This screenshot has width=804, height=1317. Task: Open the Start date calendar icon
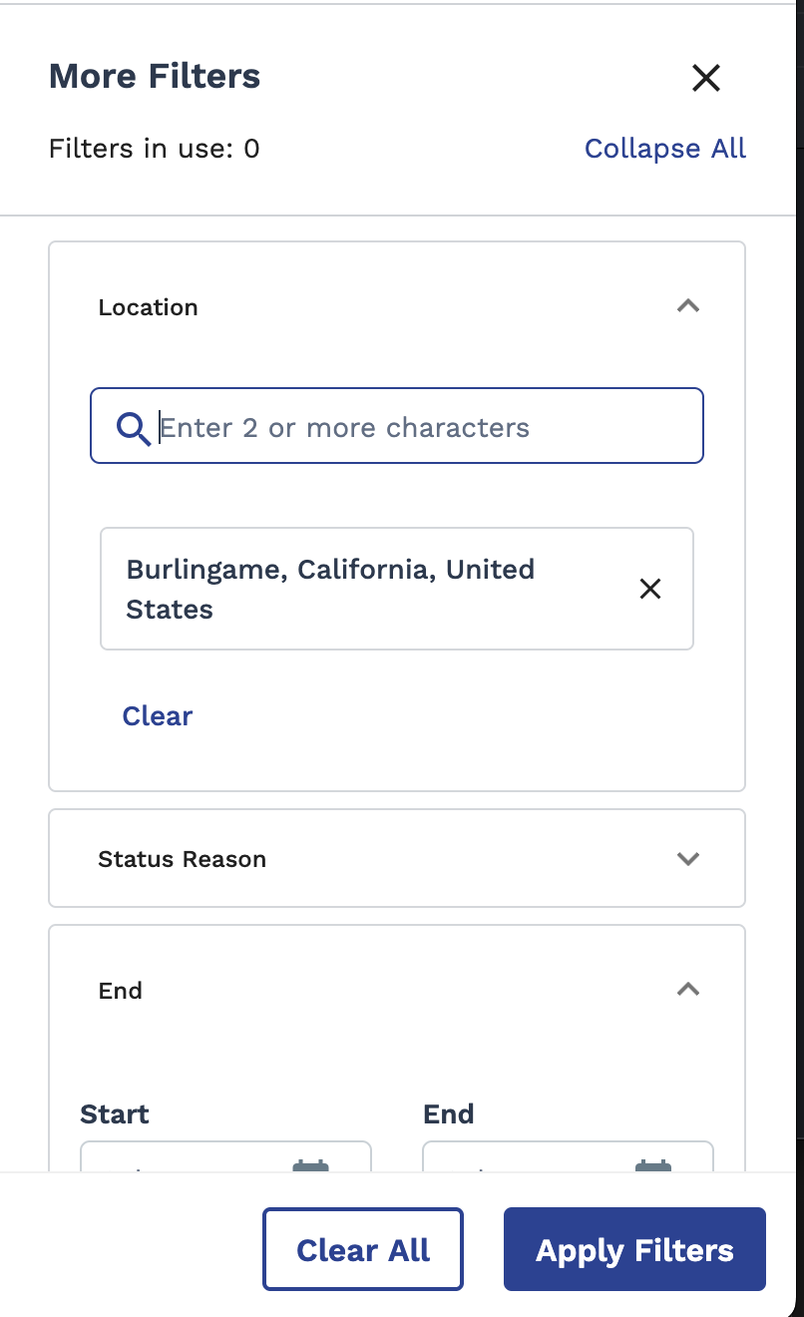point(310,1163)
